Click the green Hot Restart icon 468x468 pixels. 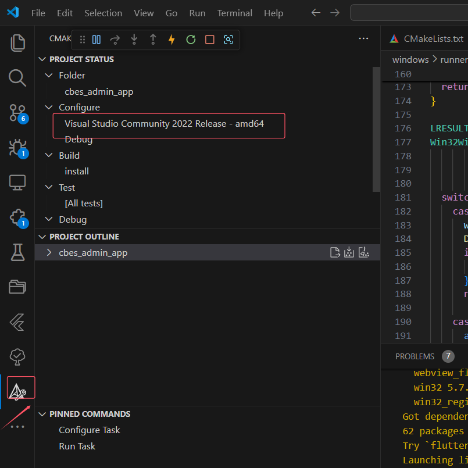click(191, 39)
